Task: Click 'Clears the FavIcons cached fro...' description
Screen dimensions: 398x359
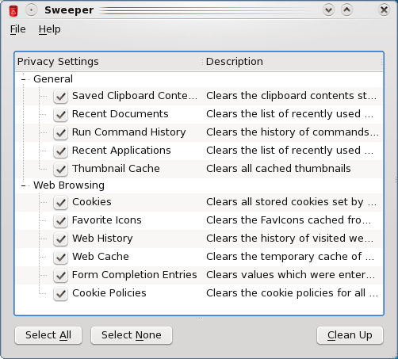Action: [289, 220]
